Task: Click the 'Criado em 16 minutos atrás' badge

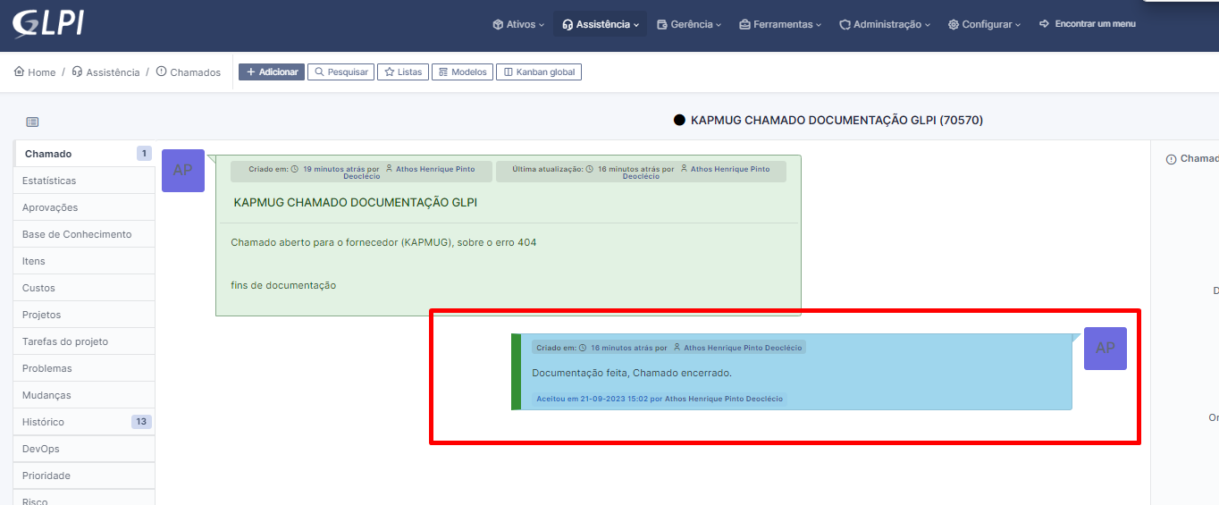Action: pyautogui.click(x=668, y=347)
